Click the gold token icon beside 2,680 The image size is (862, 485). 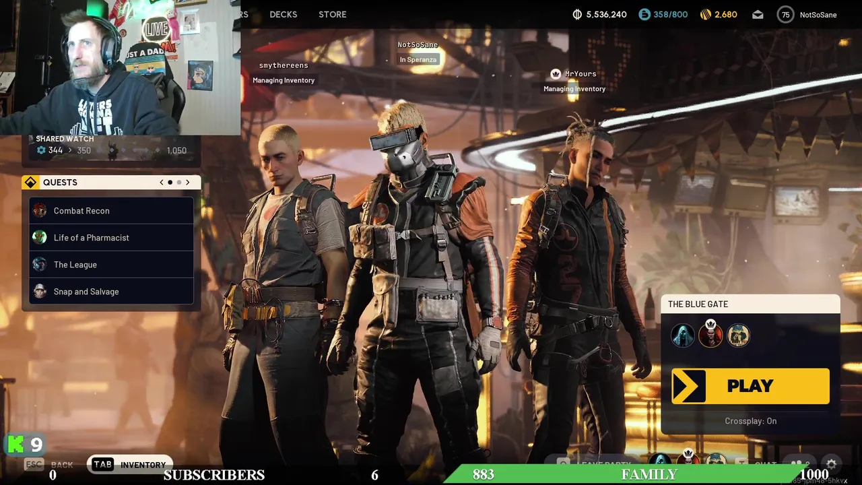click(706, 14)
